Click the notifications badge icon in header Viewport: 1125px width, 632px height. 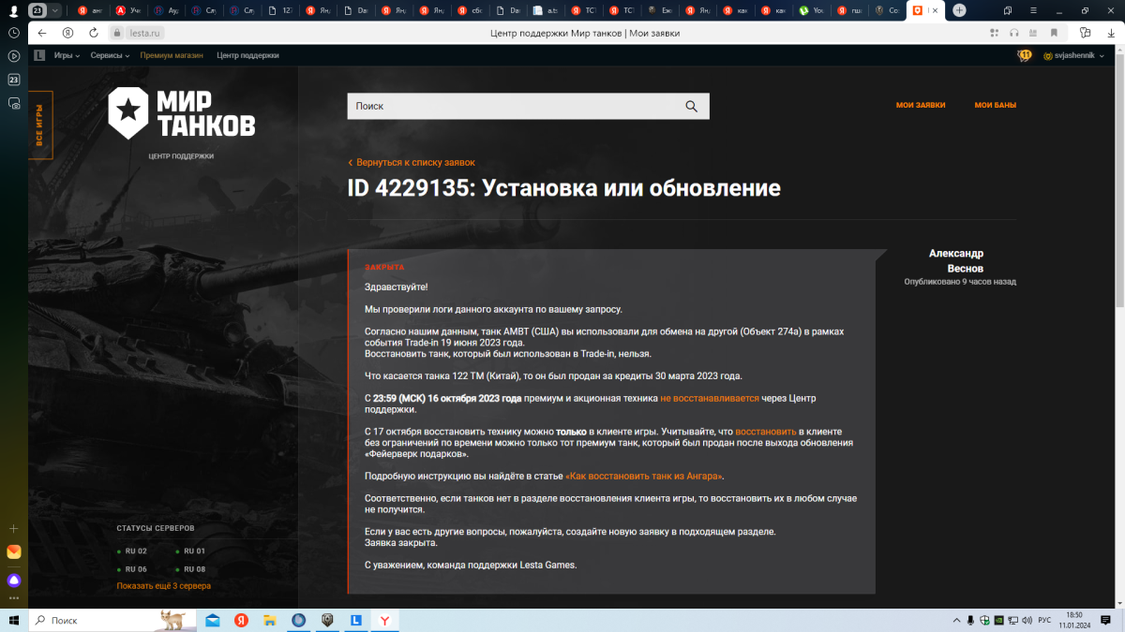(1024, 55)
